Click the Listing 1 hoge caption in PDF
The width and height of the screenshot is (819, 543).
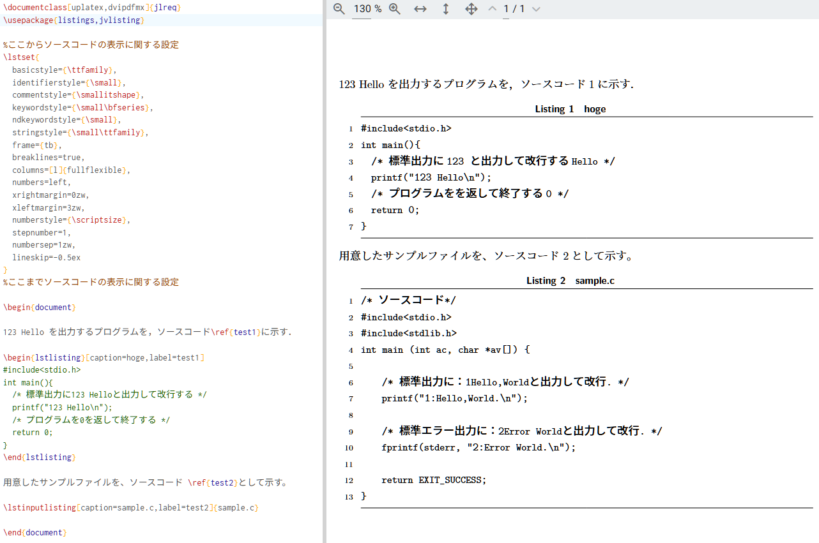(570, 109)
